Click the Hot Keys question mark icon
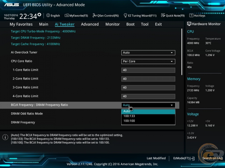 coord(191,15)
